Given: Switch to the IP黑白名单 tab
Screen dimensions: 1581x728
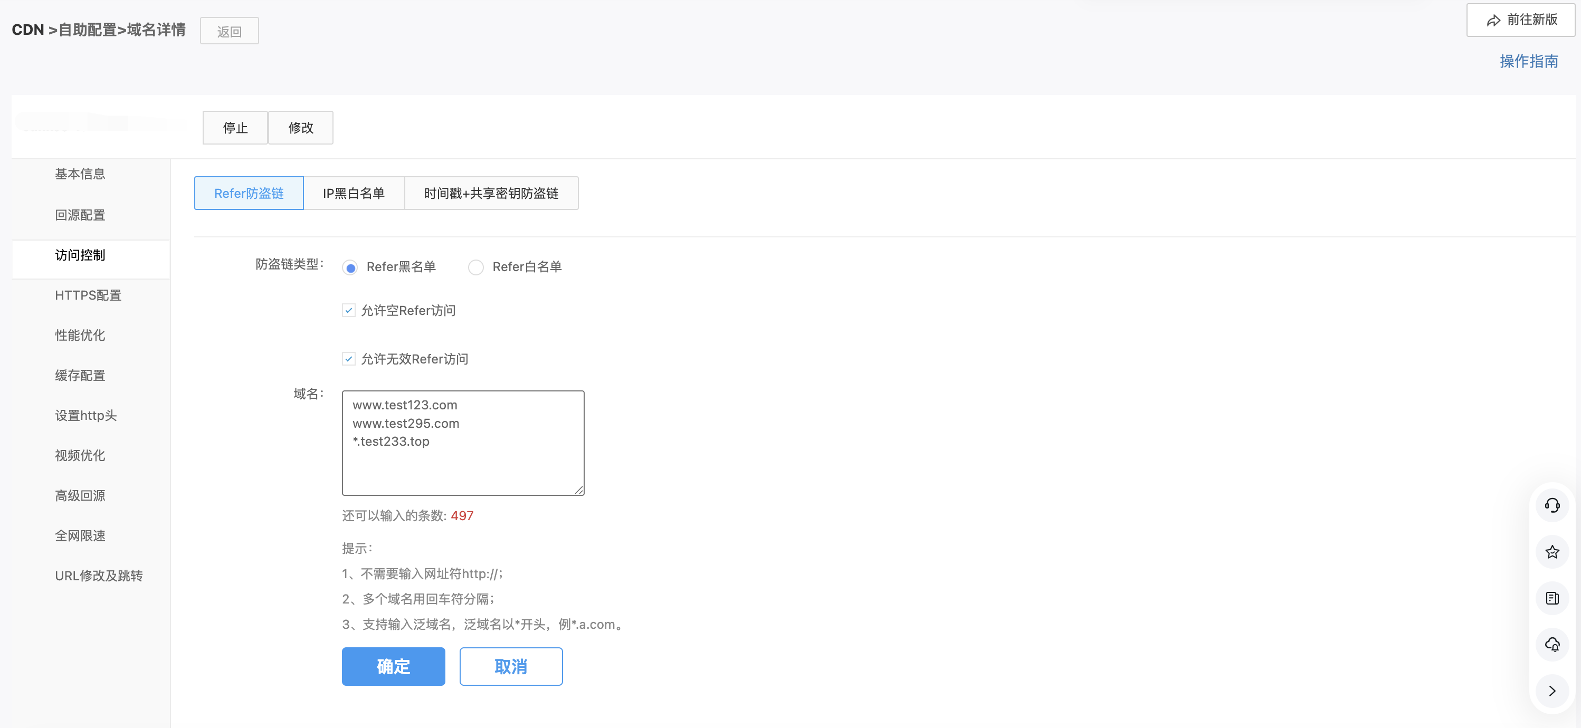Looking at the screenshot, I should (354, 193).
